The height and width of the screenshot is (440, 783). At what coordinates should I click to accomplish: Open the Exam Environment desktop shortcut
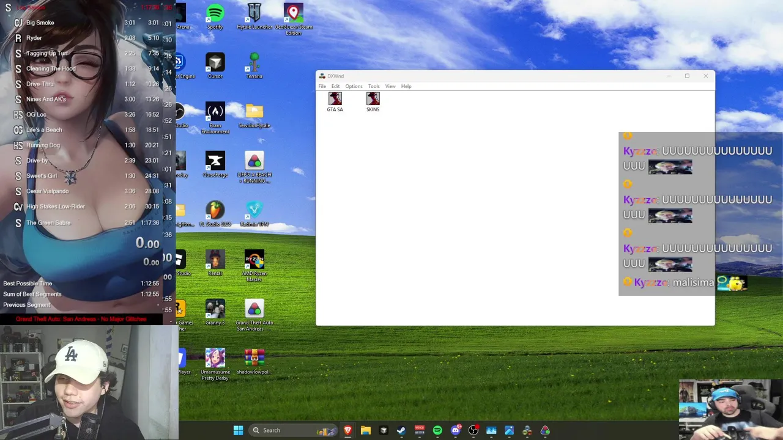point(215,118)
